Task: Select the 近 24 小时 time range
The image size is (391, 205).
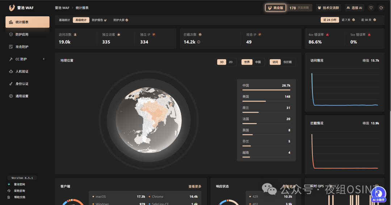Action: 330,20
